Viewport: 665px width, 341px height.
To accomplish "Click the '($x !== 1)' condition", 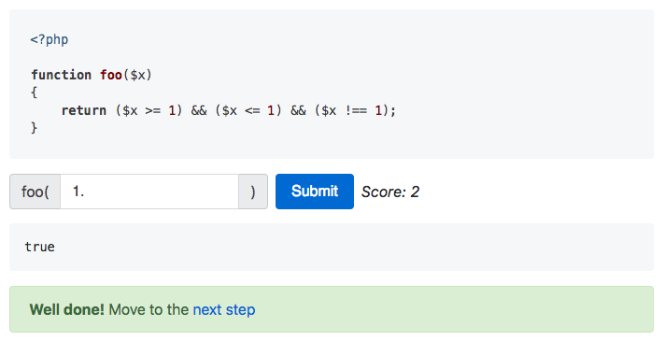I will click(352, 110).
